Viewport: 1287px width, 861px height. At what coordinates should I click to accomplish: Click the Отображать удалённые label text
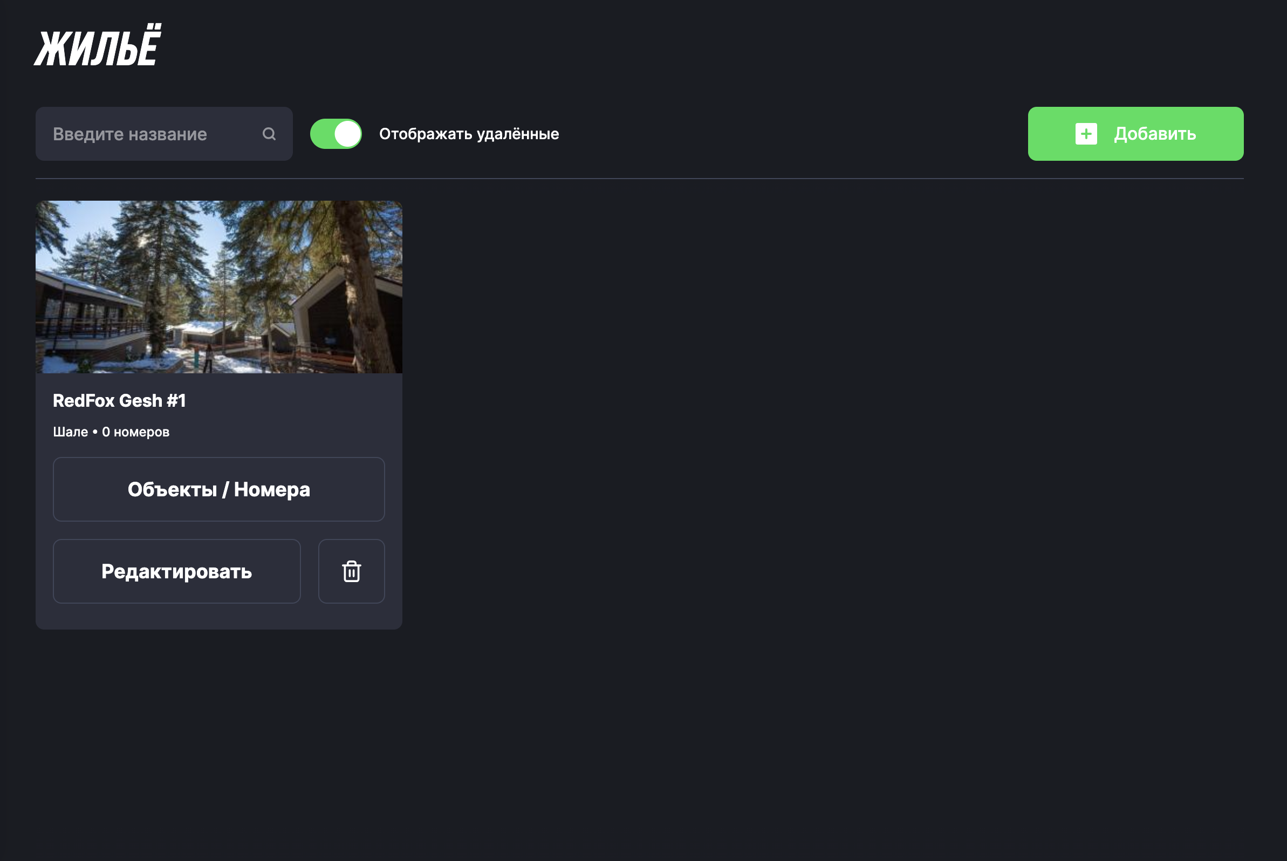pyautogui.click(x=468, y=134)
